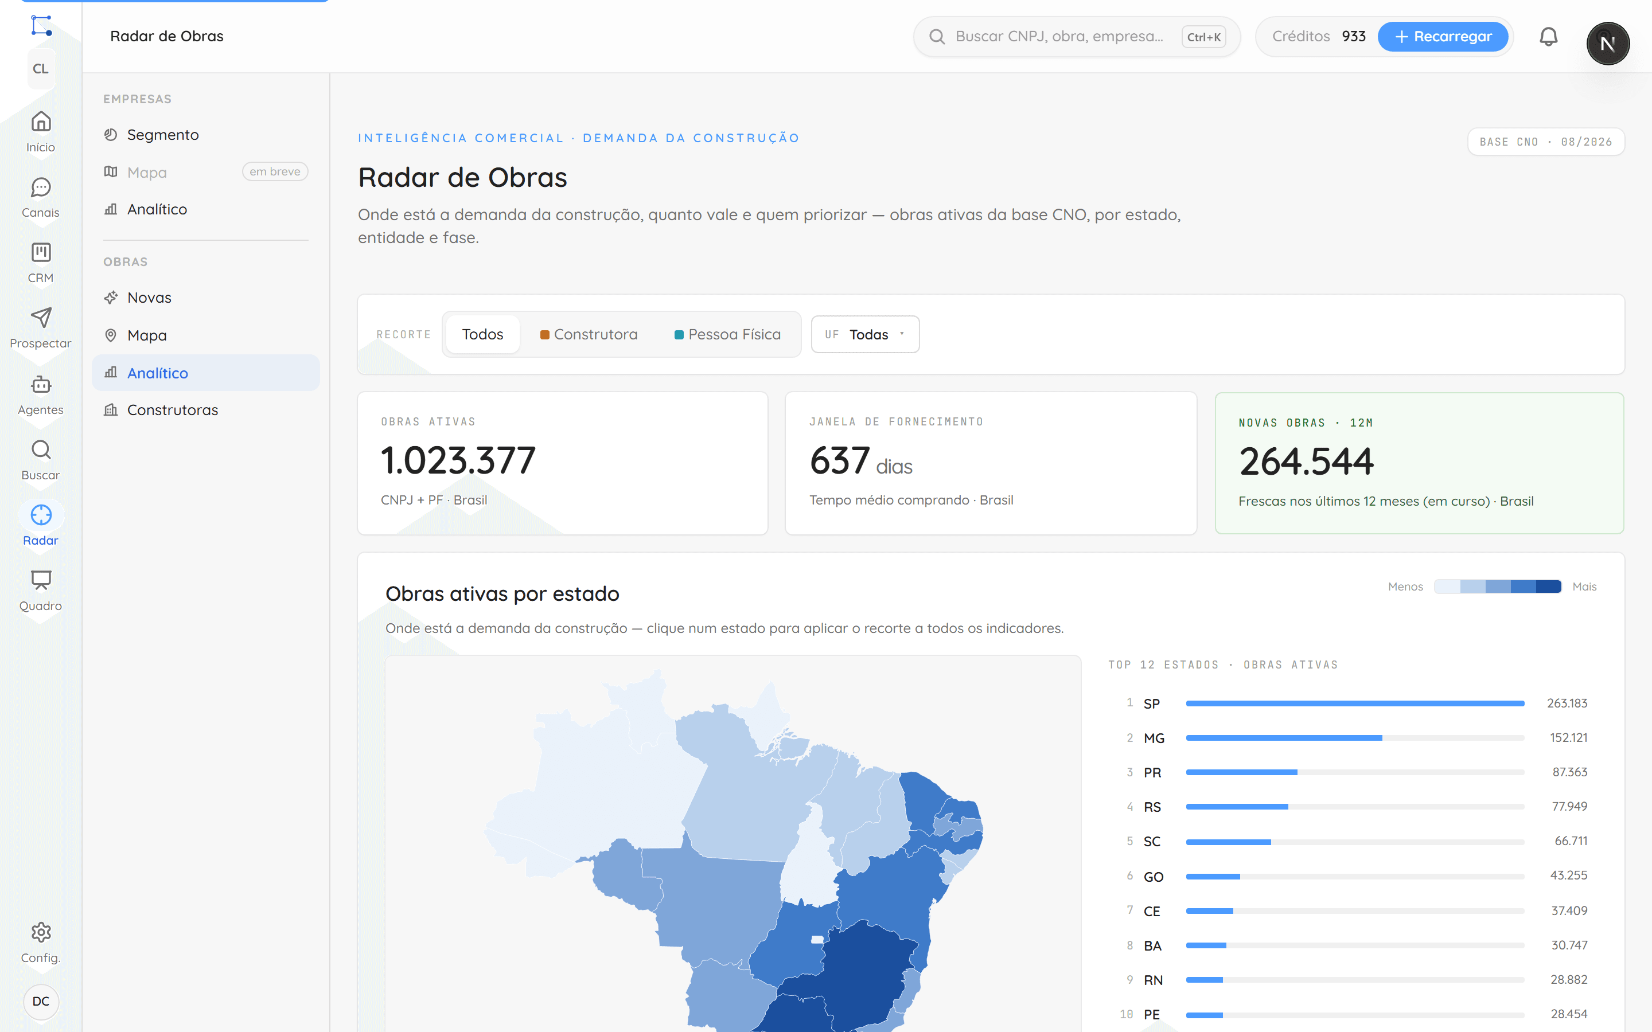Open Agentes robot icon
Image resolution: width=1652 pixels, height=1032 pixels.
(x=41, y=384)
